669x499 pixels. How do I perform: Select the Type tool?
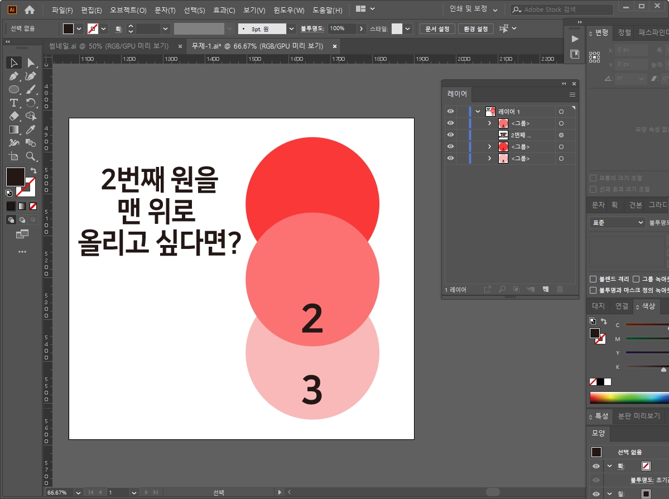click(x=13, y=103)
